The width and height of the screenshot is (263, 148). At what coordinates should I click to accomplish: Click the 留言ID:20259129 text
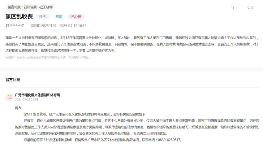[x=43, y=26]
